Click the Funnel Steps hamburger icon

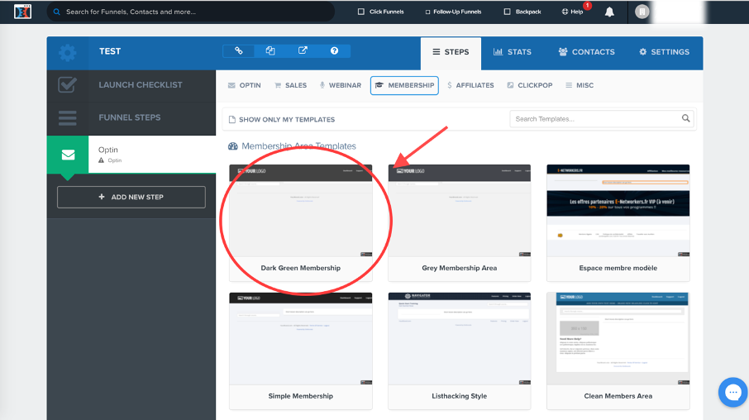click(67, 118)
